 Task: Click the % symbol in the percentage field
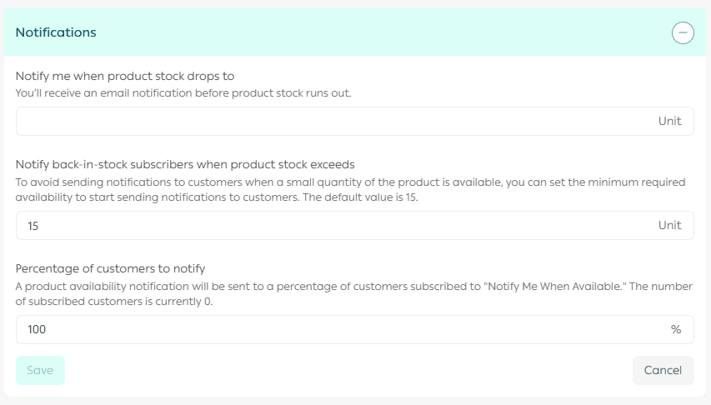pos(676,329)
